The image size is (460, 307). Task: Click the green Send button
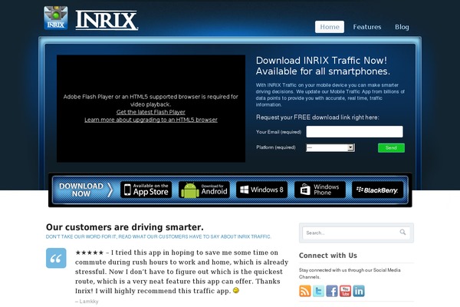tap(391, 148)
